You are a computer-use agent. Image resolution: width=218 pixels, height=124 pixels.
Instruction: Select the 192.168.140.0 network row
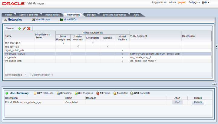coord(108,43)
